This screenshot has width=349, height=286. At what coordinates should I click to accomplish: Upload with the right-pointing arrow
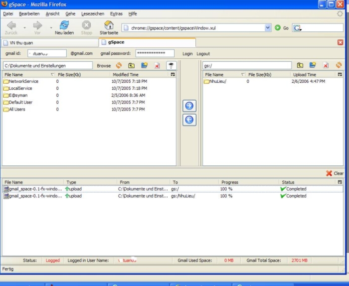189,106
